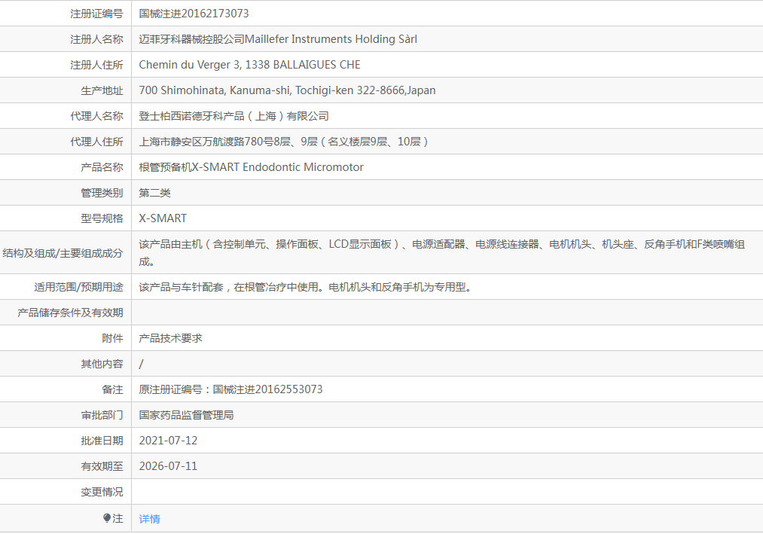Viewport: 763px width, 534px height.
Task: Click the 注册人住所 label
Action: (x=96, y=65)
